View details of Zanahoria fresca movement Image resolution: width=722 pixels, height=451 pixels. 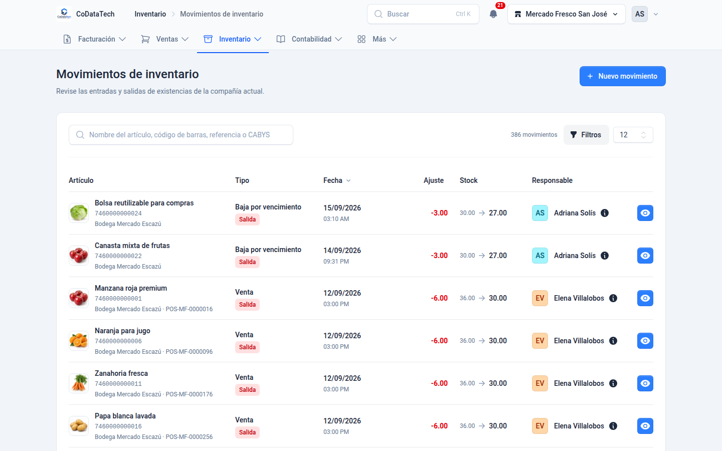645,383
